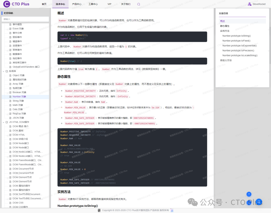Click the SteveRocket user avatar icon
This screenshot has width=271, height=213.
coord(250,4)
